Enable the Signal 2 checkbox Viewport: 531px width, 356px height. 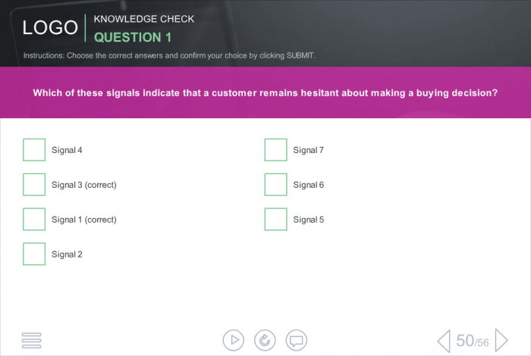click(x=34, y=255)
